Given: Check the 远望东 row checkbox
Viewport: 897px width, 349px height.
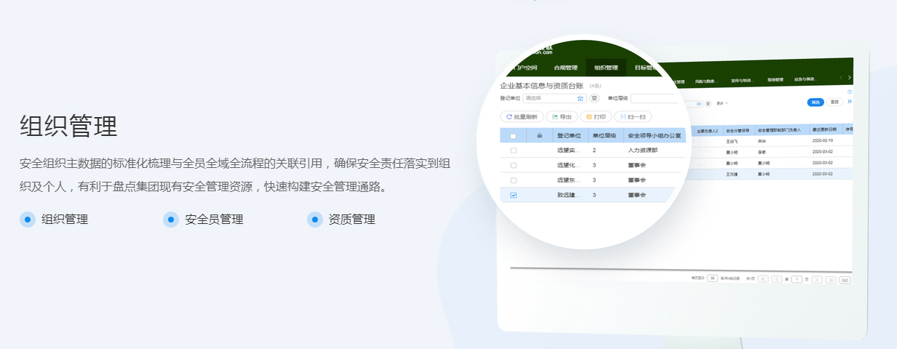Looking at the screenshot, I should click(x=514, y=180).
